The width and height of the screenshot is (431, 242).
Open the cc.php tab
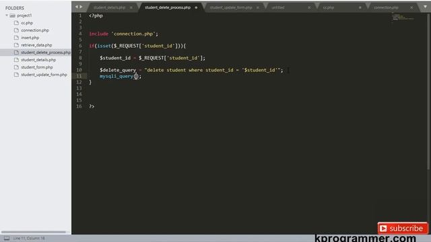(x=329, y=7)
